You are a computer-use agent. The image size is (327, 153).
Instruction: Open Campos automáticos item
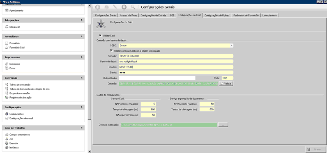coord(20,135)
